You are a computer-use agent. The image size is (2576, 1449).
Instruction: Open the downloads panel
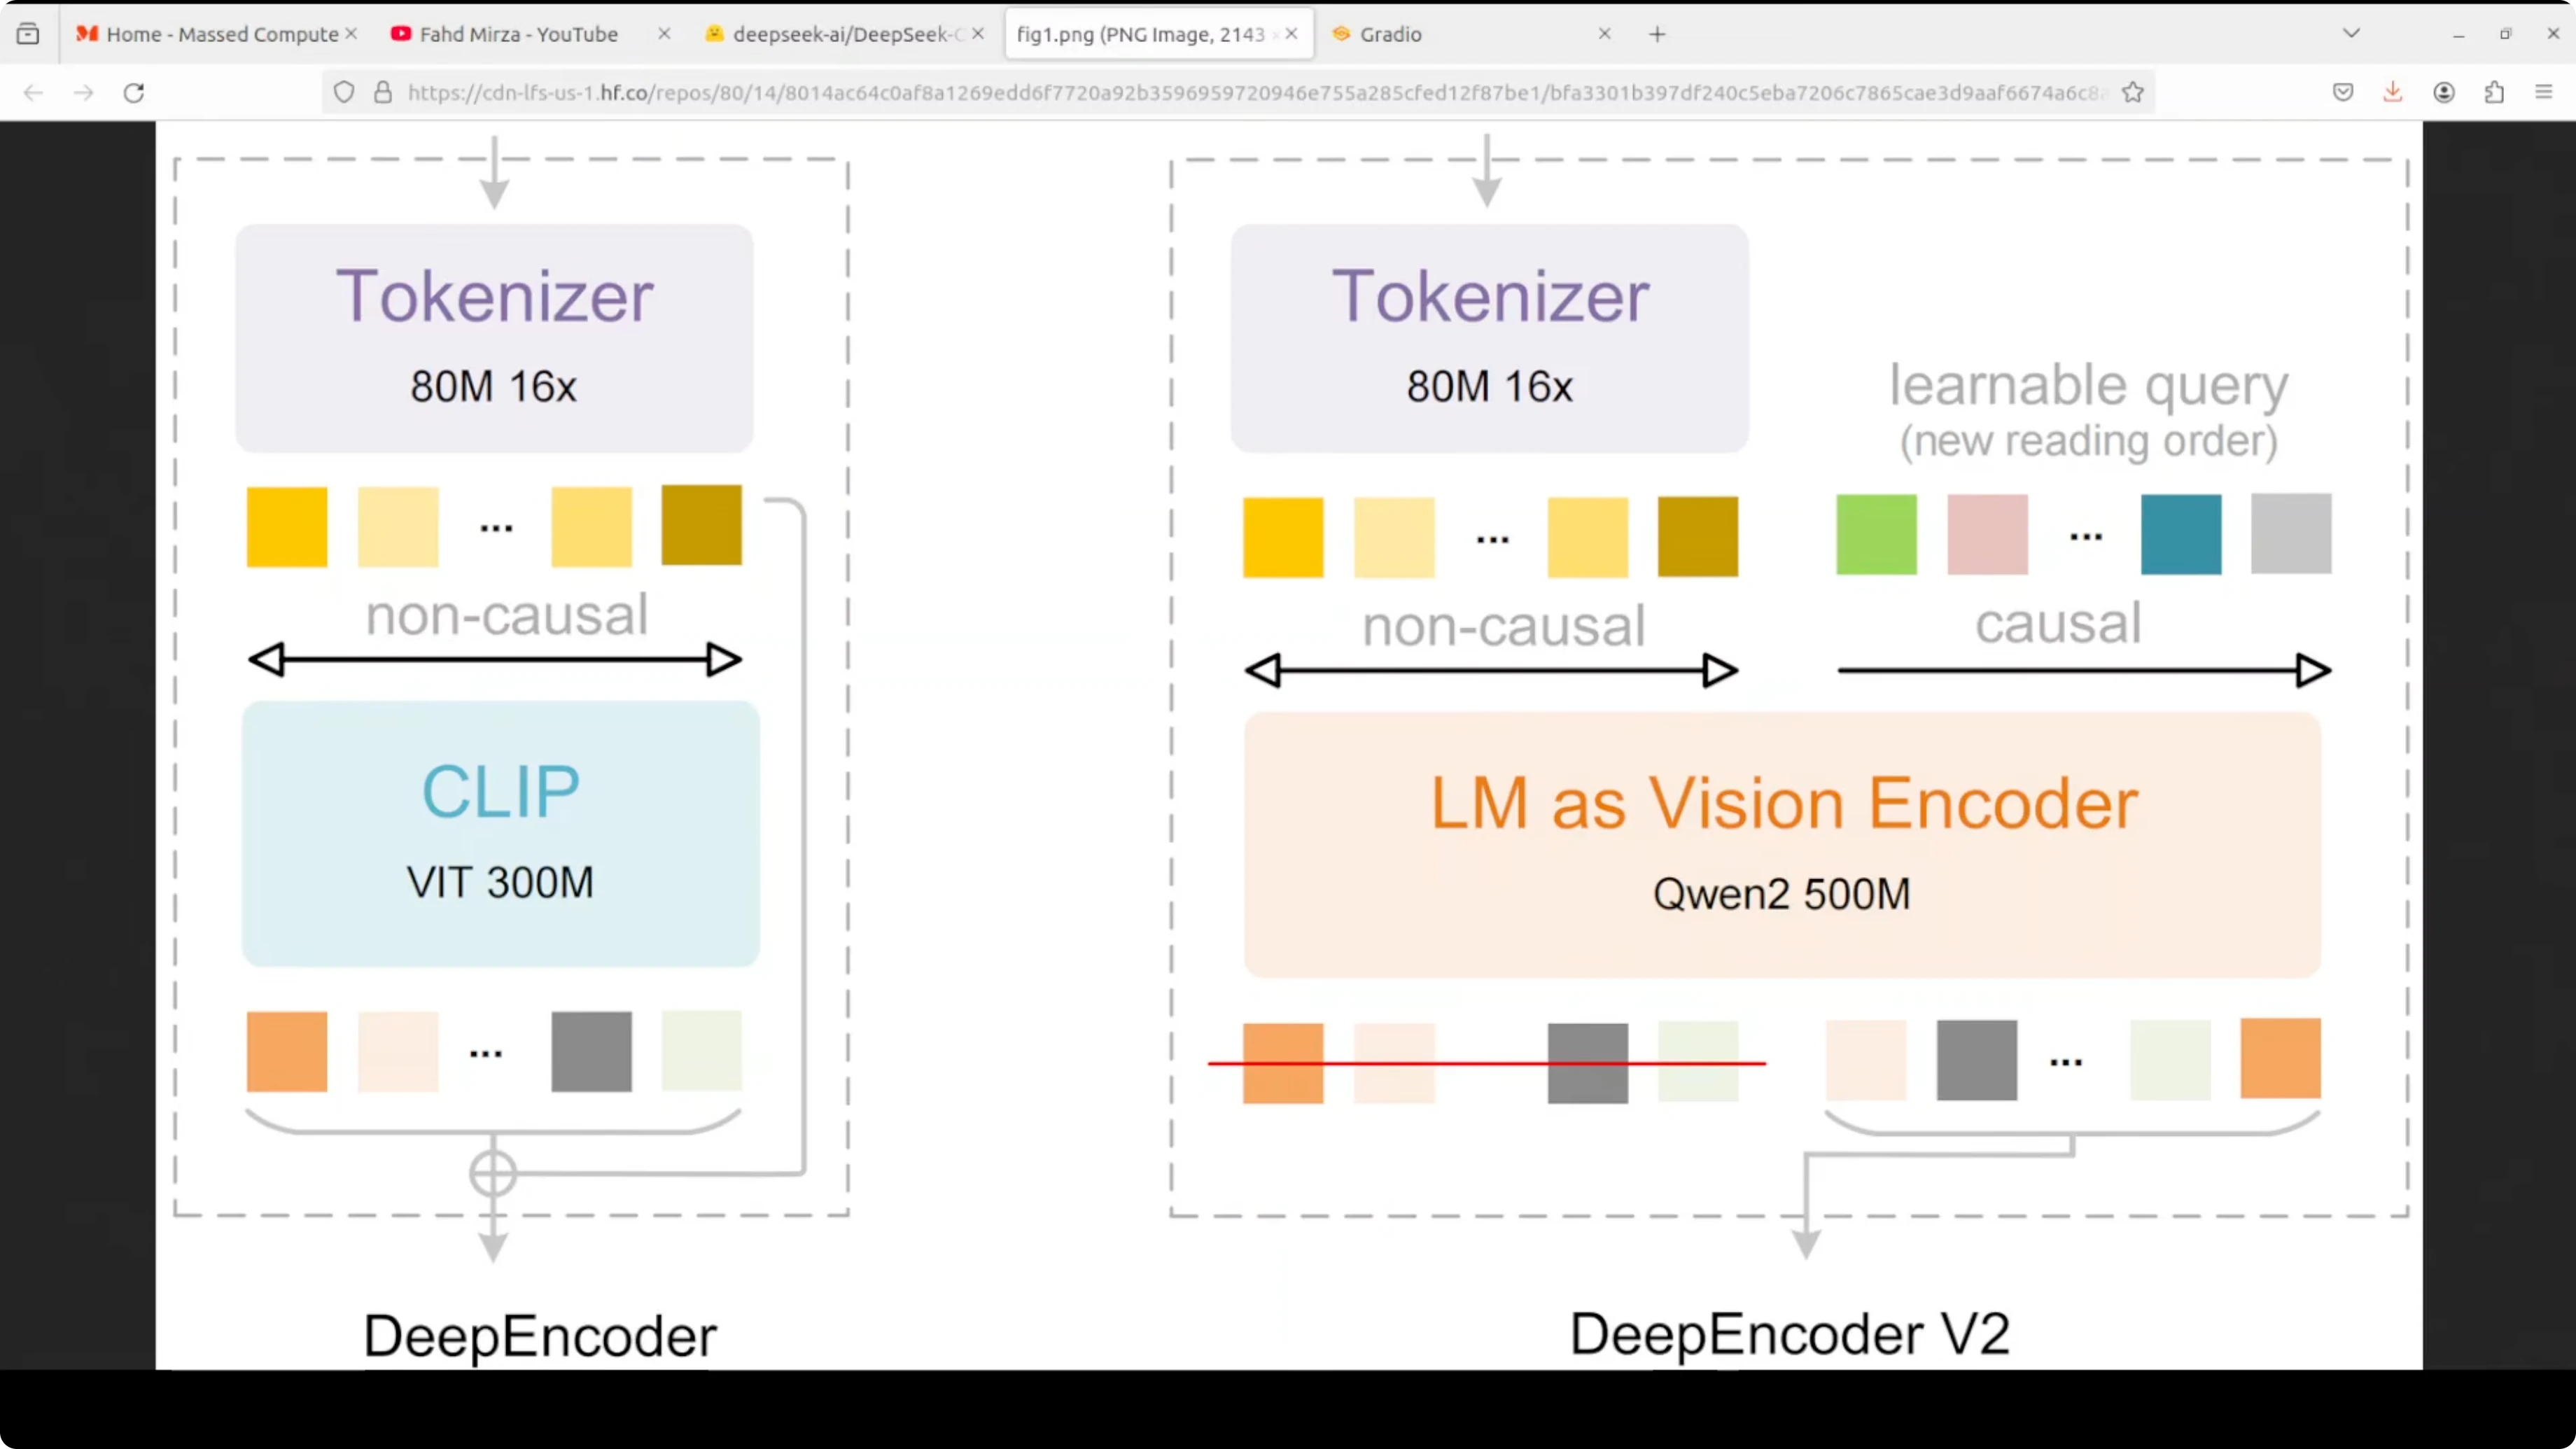coord(2393,93)
